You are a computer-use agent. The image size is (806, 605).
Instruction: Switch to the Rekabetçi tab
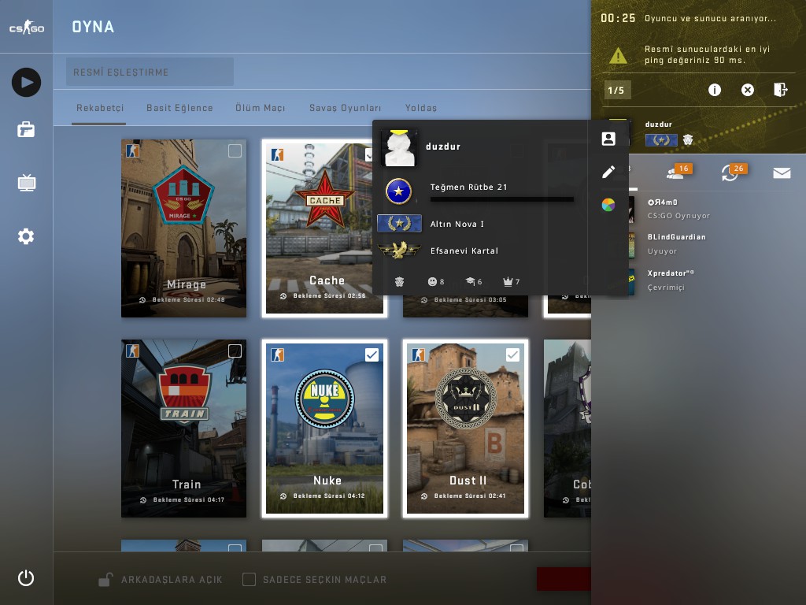click(x=100, y=108)
